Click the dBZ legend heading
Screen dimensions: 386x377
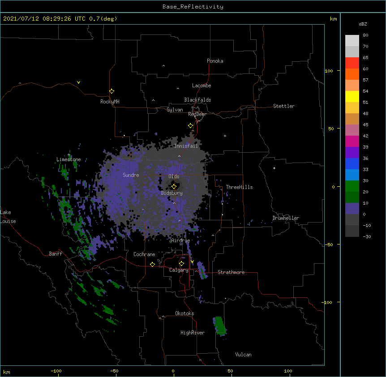pyautogui.click(x=363, y=24)
